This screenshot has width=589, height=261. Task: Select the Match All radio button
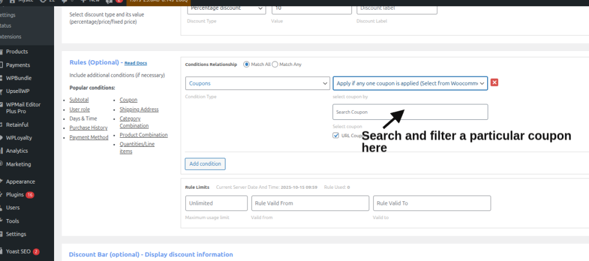pyautogui.click(x=247, y=64)
